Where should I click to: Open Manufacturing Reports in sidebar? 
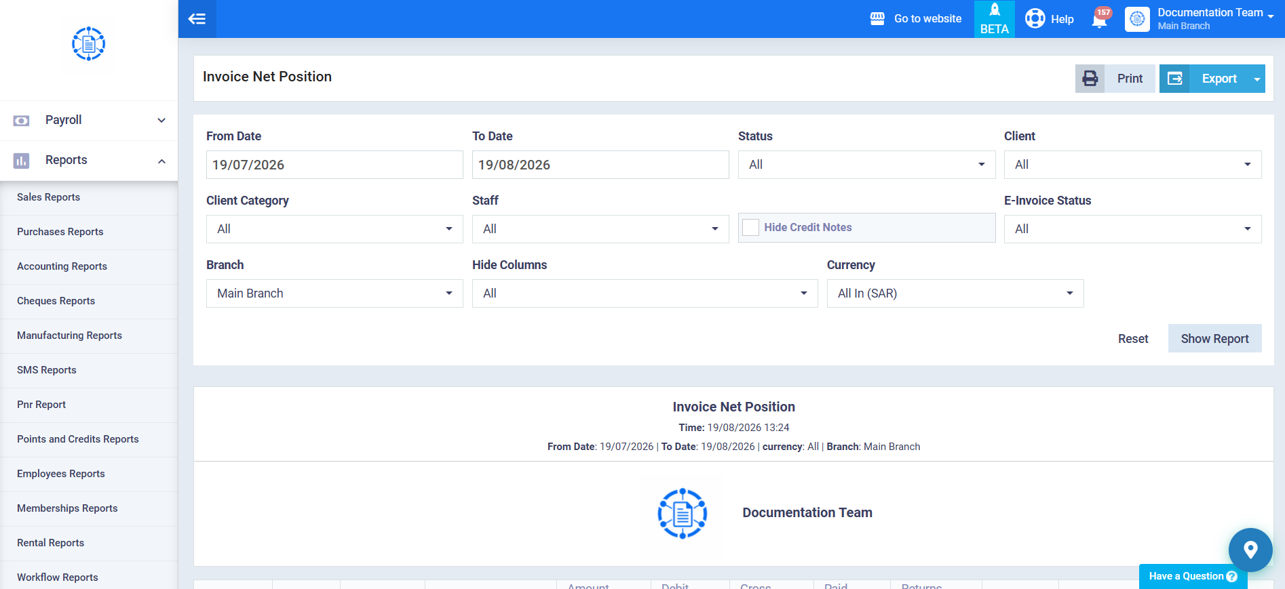click(89, 336)
